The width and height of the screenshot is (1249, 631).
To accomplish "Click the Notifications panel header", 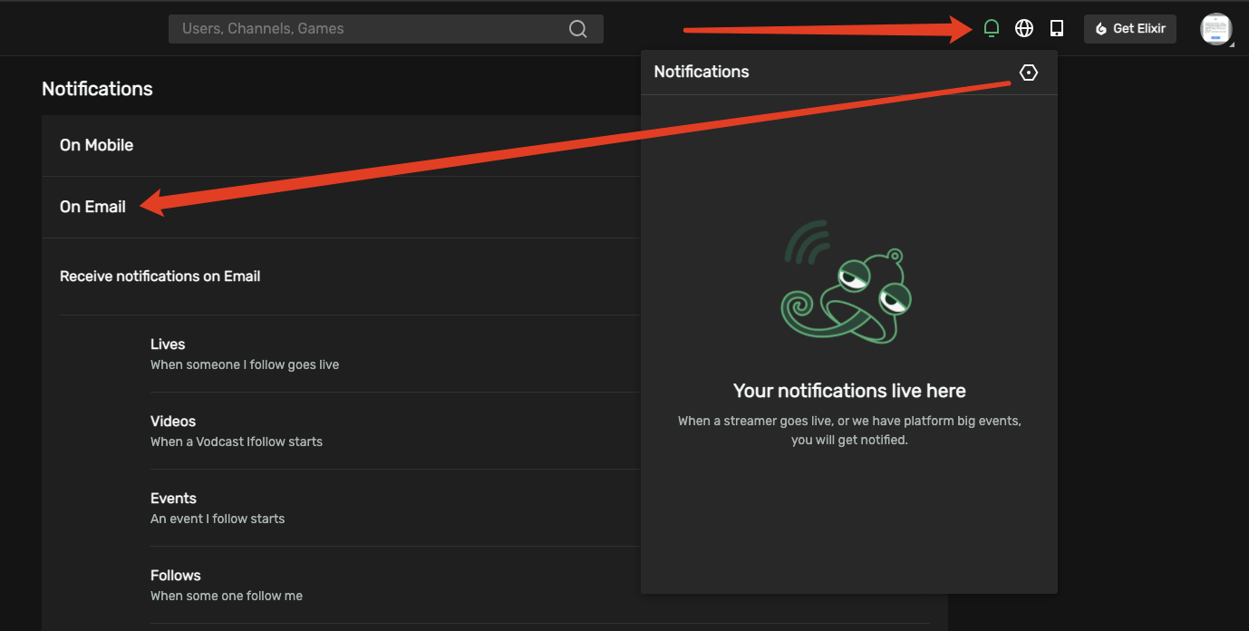I will tap(701, 72).
